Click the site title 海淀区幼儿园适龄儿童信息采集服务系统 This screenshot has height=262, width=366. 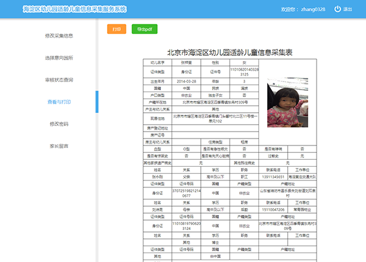(74, 9)
